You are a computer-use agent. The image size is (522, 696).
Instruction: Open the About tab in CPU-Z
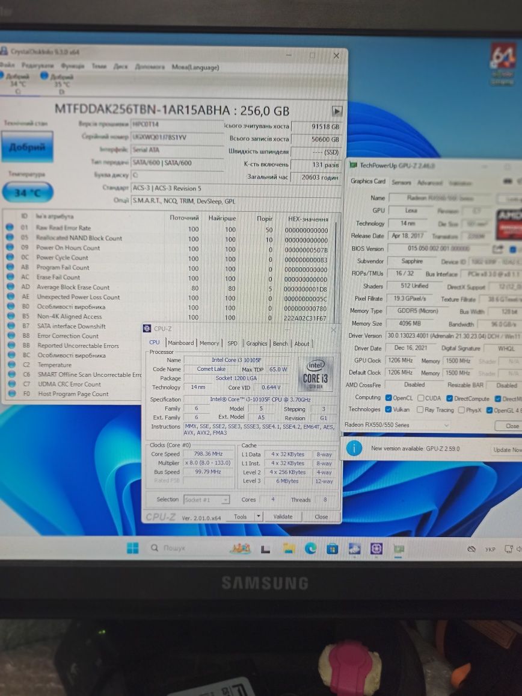(x=302, y=344)
